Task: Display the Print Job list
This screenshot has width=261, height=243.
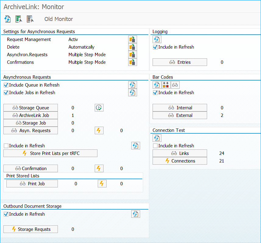Action: (32, 183)
